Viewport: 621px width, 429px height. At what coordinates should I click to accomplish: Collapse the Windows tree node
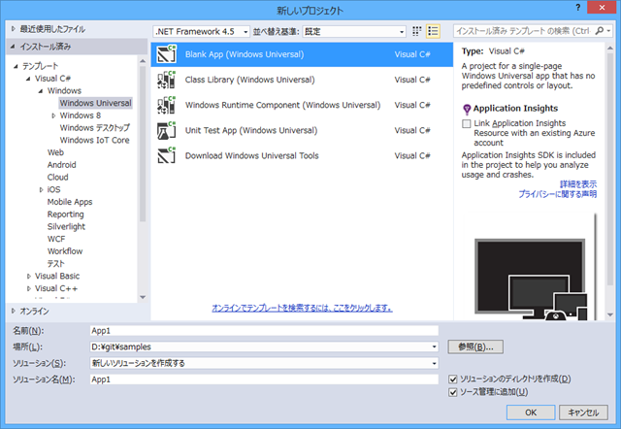tap(41, 91)
